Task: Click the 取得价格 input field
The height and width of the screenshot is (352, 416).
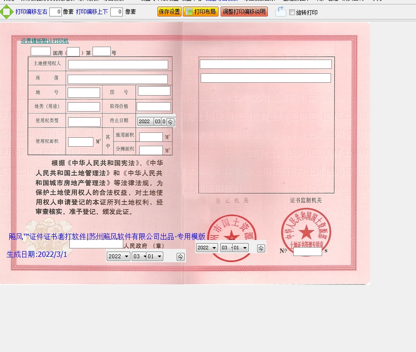Action: [153, 107]
